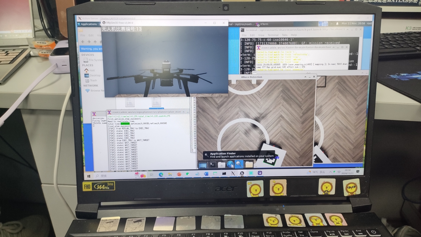
Task: Click the Unreal Engine taskbar icon
Action: [x=242, y=173]
